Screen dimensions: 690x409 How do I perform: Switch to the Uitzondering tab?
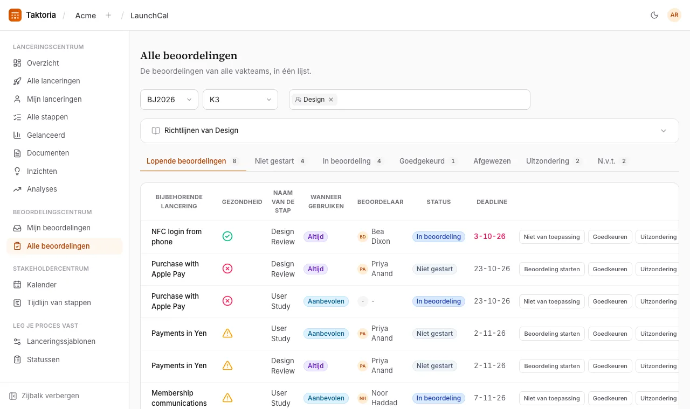[x=554, y=161]
